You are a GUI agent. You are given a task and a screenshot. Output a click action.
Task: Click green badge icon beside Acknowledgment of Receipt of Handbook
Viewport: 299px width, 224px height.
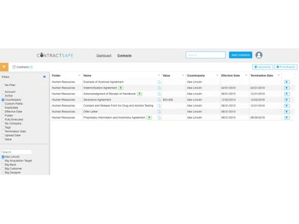coord(139,94)
